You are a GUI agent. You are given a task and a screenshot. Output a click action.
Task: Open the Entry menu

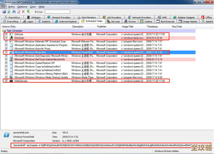[x=11, y=7]
